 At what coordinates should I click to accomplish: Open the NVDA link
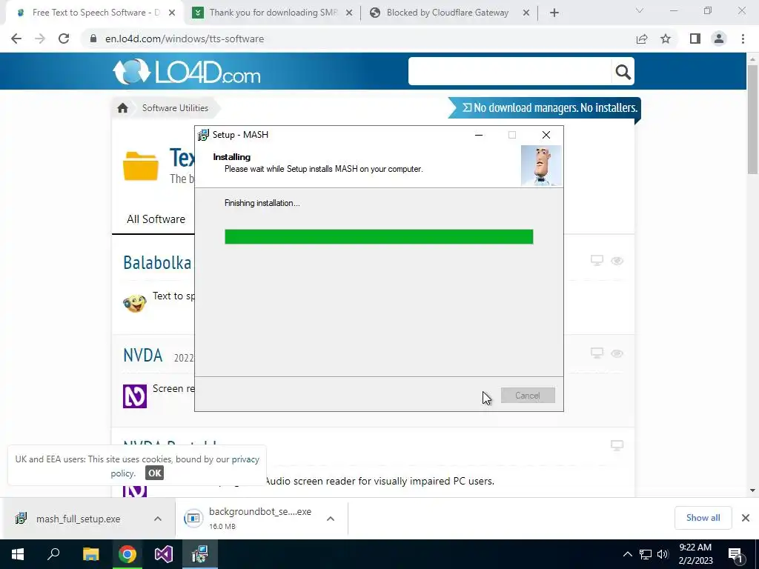click(x=143, y=355)
